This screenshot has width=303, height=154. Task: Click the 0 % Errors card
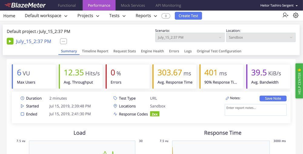pyautogui.click(x=128, y=76)
